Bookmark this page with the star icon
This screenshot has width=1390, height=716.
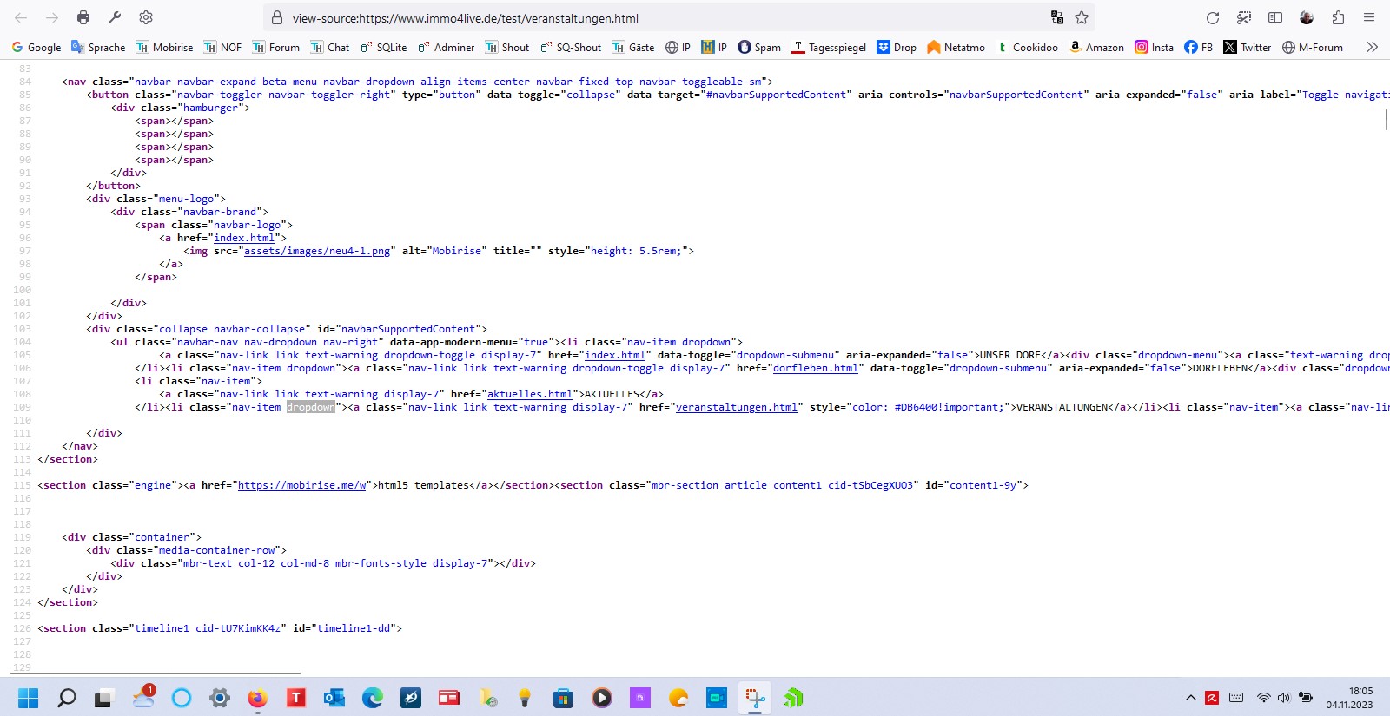pyautogui.click(x=1082, y=17)
